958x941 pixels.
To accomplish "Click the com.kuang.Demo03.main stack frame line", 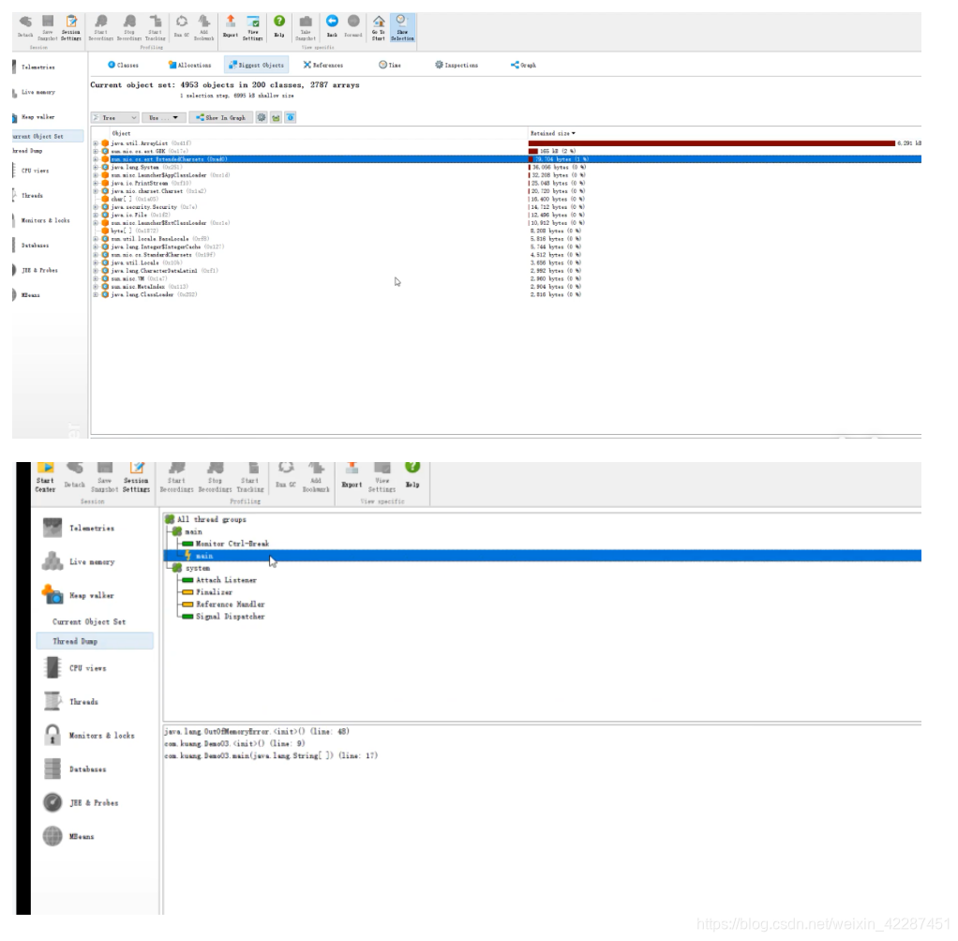I will tap(271, 755).
